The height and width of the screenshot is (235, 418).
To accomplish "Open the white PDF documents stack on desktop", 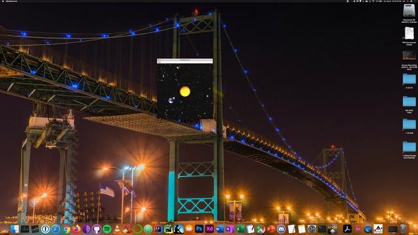I will click(x=409, y=33).
